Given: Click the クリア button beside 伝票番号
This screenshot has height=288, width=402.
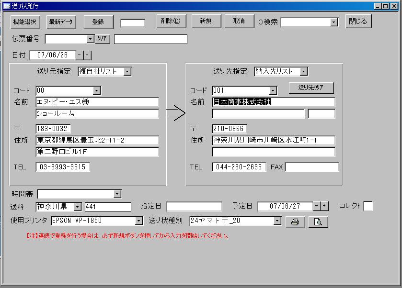Looking at the screenshot, I should [x=102, y=39].
